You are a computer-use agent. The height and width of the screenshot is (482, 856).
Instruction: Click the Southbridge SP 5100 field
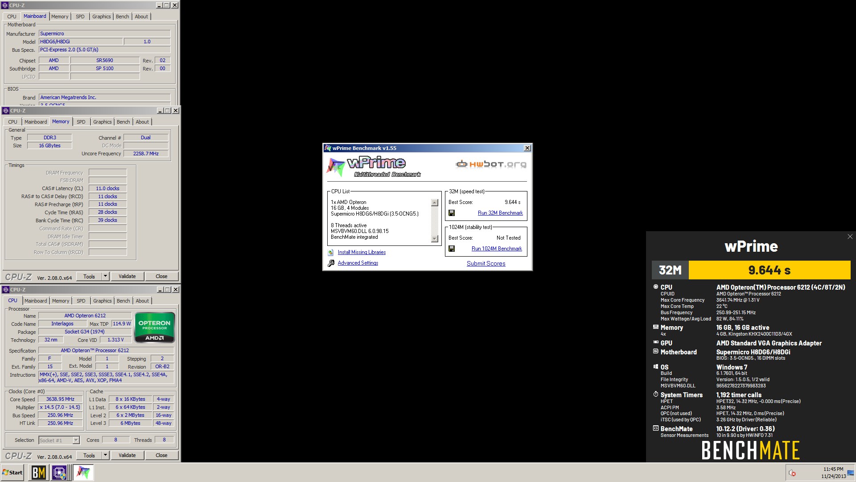[105, 68]
